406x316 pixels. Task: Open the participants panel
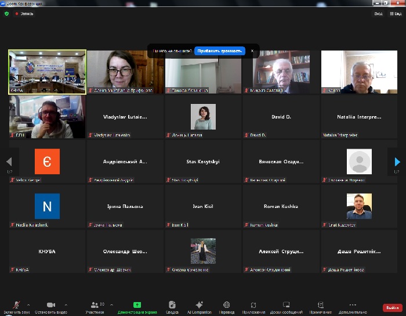point(96,305)
